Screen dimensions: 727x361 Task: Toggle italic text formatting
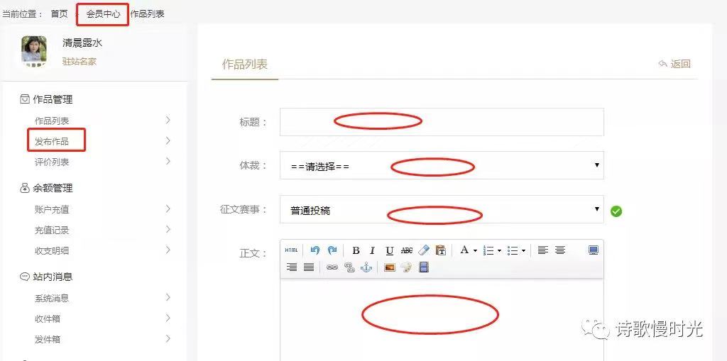pos(372,250)
